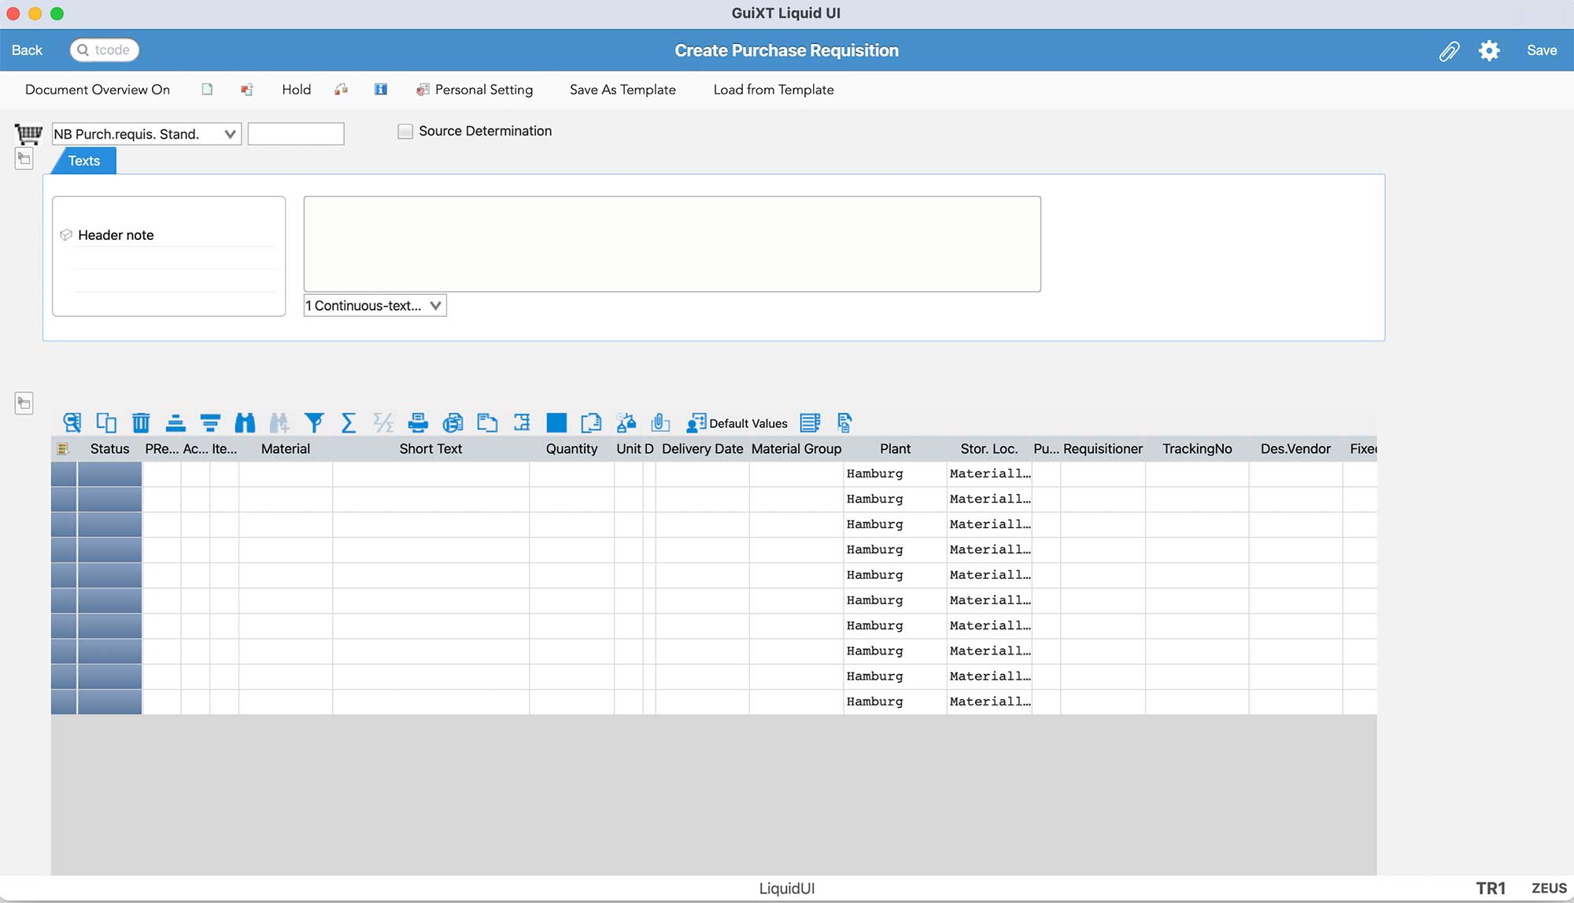1574x903 pixels.
Task: Enable Source Determination checkbox
Action: click(x=405, y=130)
